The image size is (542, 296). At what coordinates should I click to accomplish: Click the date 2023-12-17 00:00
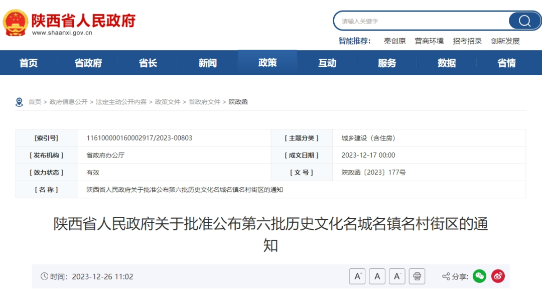pos(368,155)
